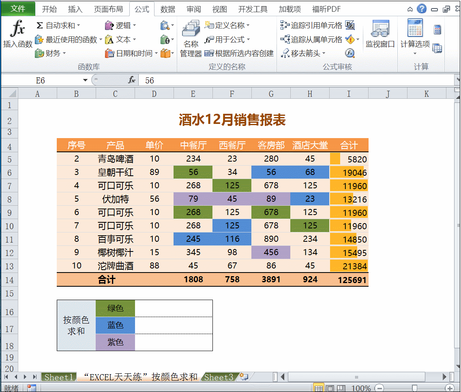
Task: Select Normal view in the status bar
Action: coord(318,388)
